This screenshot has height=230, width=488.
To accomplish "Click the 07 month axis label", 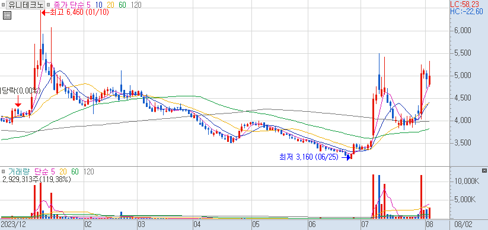I will (365, 225).
